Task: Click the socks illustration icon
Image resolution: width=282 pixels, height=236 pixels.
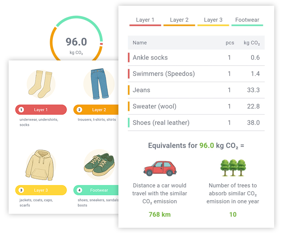Action: click(x=41, y=84)
